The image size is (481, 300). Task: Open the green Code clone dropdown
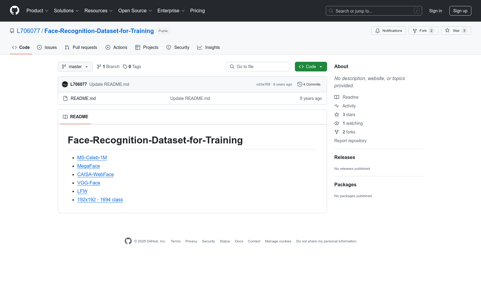coord(311,67)
